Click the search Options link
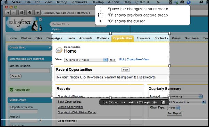 click(57, 29)
